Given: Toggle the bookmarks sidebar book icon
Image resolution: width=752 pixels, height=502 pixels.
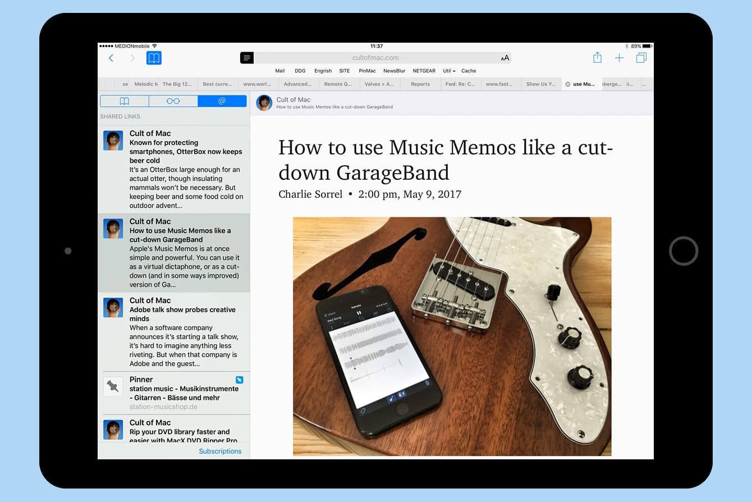Looking at the screenshot, I should click(x=154, y=58).
